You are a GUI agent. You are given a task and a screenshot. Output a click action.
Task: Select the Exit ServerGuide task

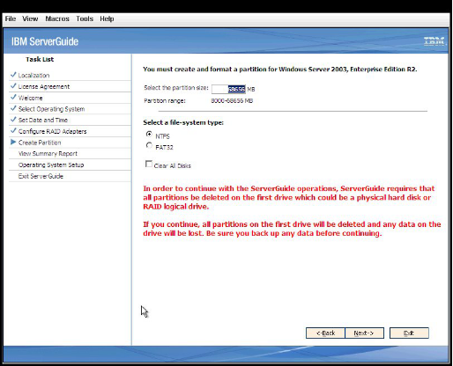point(41,176)
